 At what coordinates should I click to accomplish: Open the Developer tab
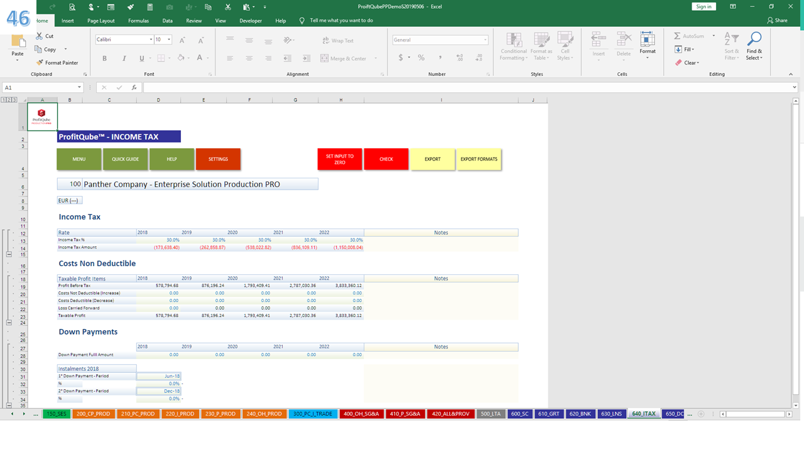coord(251,21)
